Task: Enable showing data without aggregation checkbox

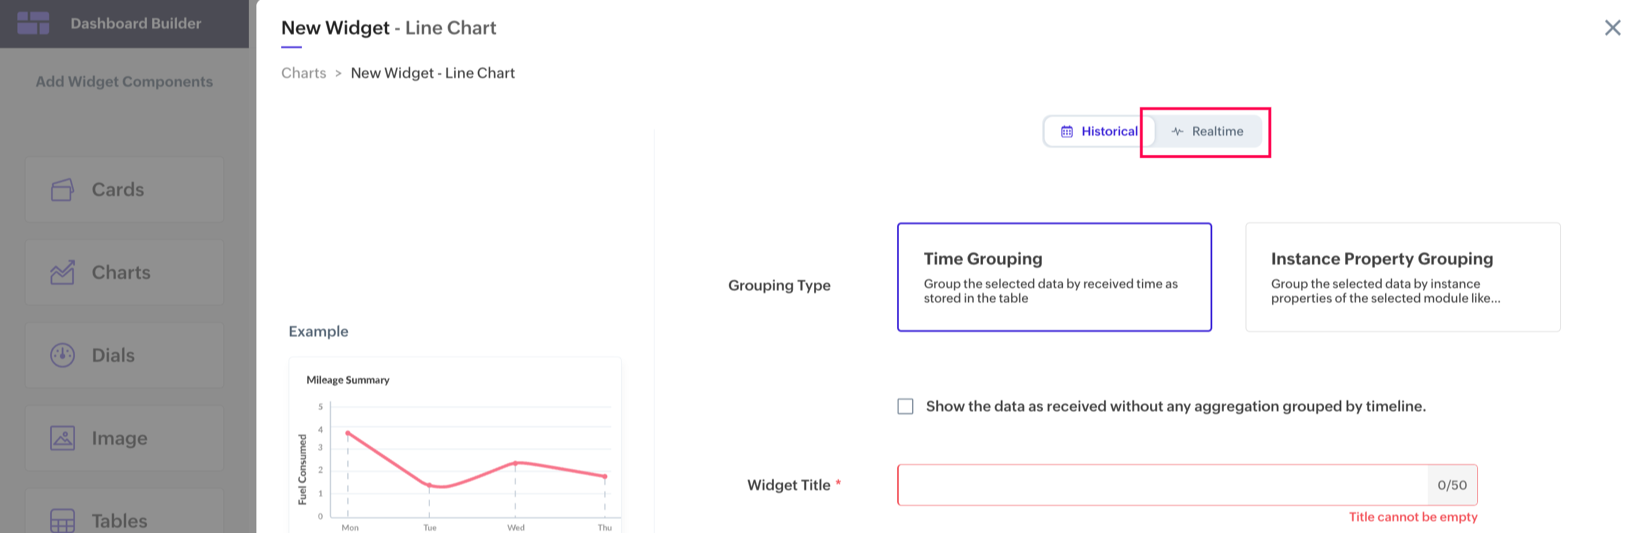Action: pos(905,406)
